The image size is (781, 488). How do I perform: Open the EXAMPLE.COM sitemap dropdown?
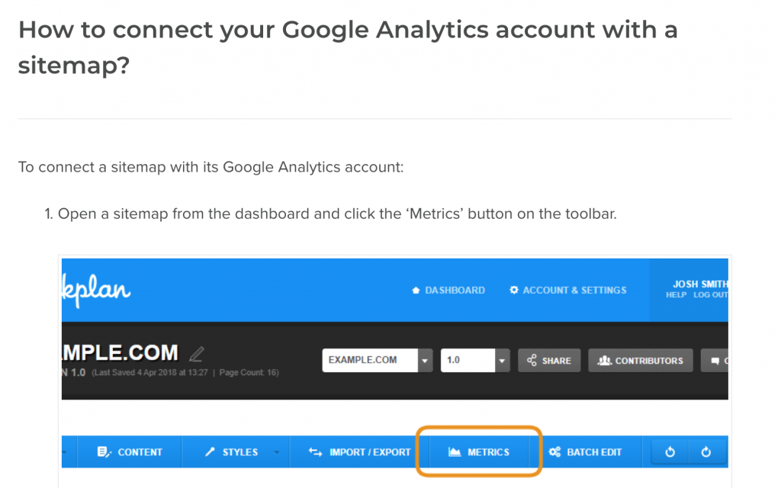[x=426, y=361]
